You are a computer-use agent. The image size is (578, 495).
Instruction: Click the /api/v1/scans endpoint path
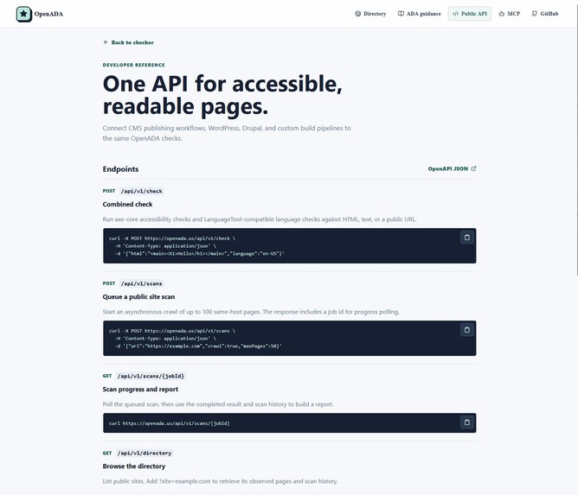(x=142, y=283)
